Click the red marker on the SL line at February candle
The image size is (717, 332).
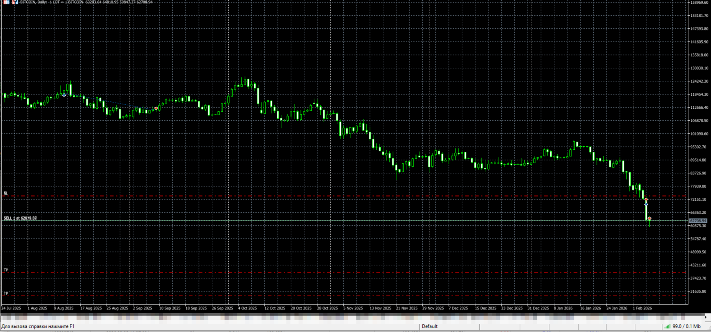[x=646, y=199]
